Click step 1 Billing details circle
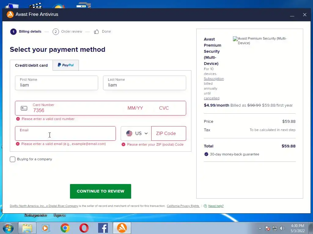The width and height of the screenshot is (313, 234). point(13,32)
